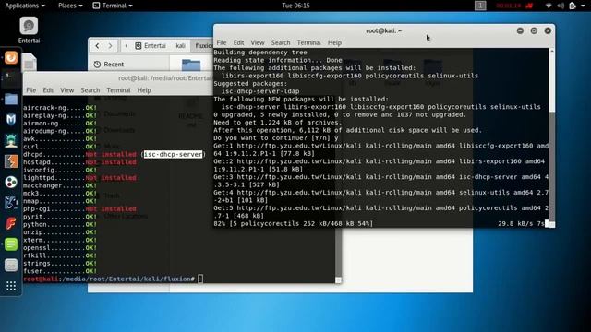The width and height of the screenshot is (591, 332).
Task: Open the Files folder icon in the dock
Action: [11, 99]
